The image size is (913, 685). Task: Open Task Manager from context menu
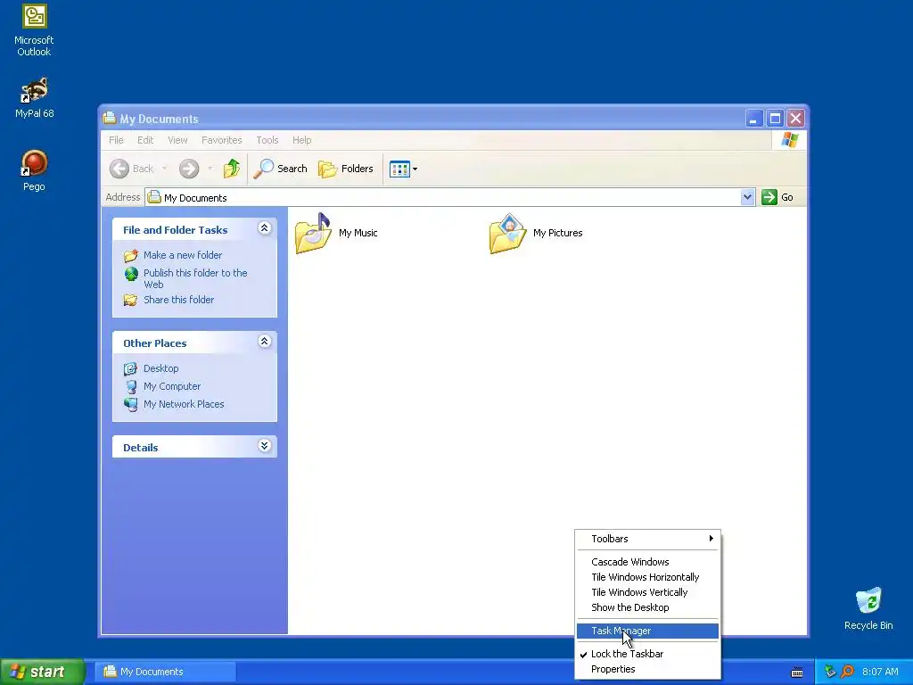coord(647,631)
